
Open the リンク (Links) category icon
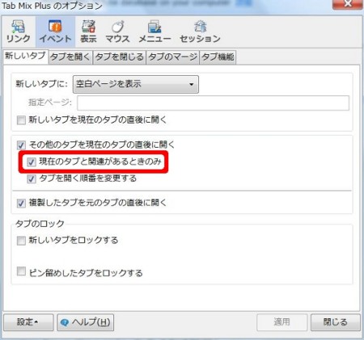18,31
